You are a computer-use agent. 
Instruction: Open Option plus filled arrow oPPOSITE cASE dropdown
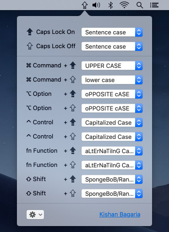(x=112, y=94)
